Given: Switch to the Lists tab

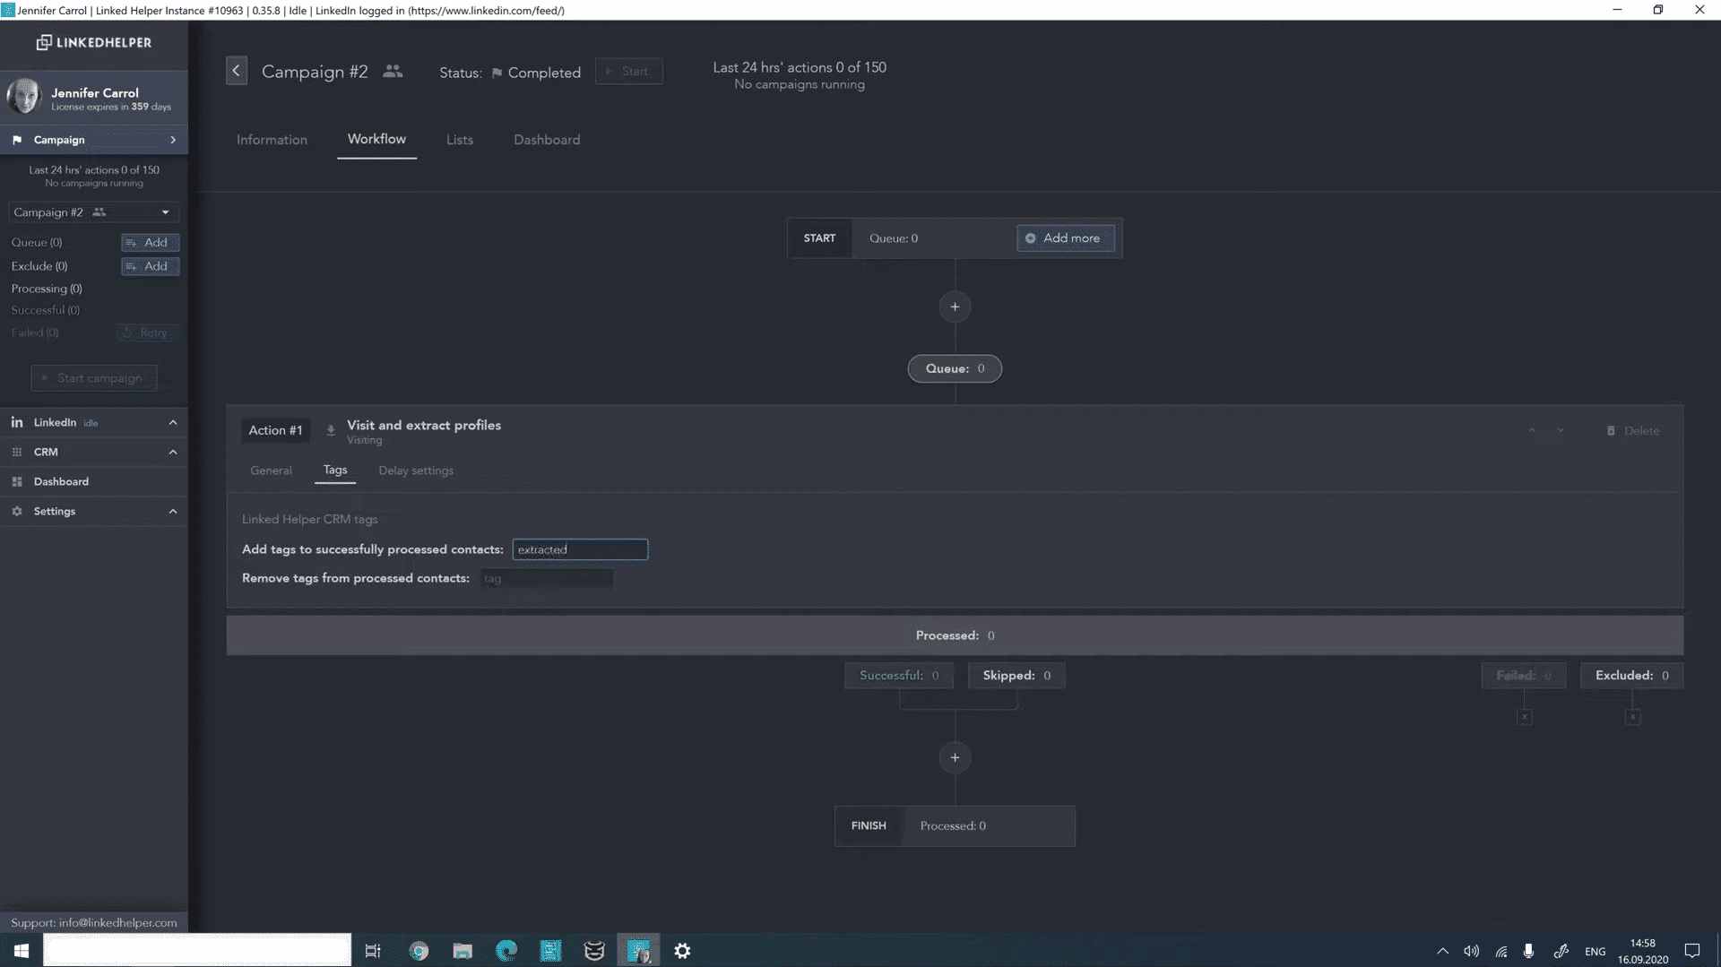Looking at the screenshot, I should click(x=460, y=140).
